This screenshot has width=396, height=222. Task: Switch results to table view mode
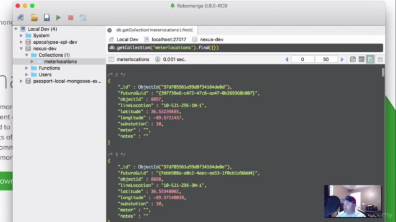pos(361,59)
